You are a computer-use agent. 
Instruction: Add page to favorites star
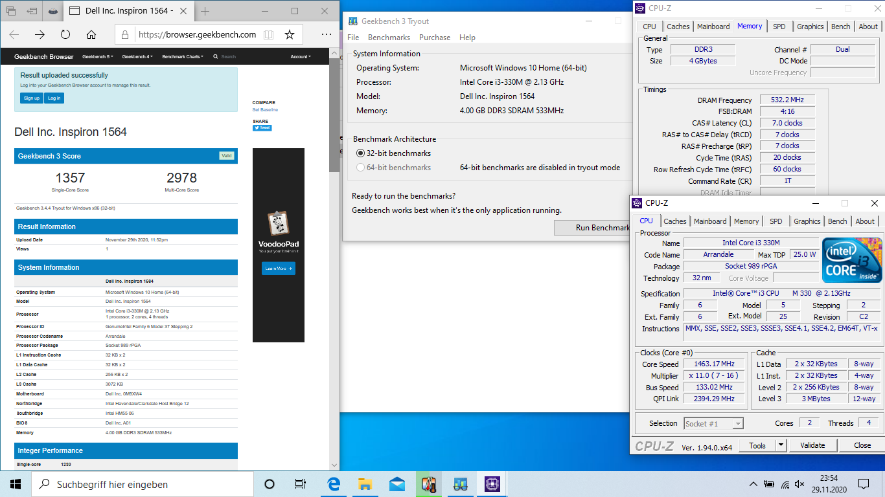click(290, 35)
